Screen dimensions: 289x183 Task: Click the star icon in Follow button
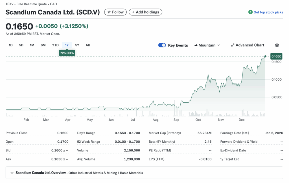(109, 12)
